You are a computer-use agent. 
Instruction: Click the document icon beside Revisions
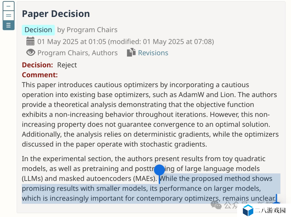click(131, 52)
